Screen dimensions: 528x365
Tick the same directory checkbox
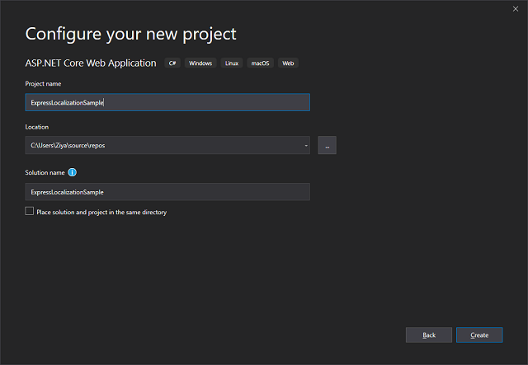[30, 212]
